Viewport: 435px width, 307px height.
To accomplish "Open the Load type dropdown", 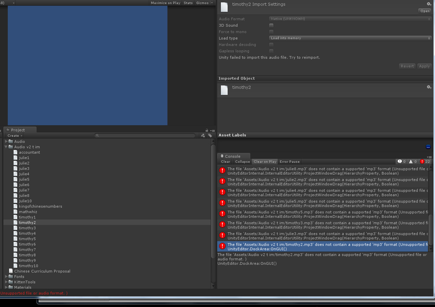I will point(350,38).
